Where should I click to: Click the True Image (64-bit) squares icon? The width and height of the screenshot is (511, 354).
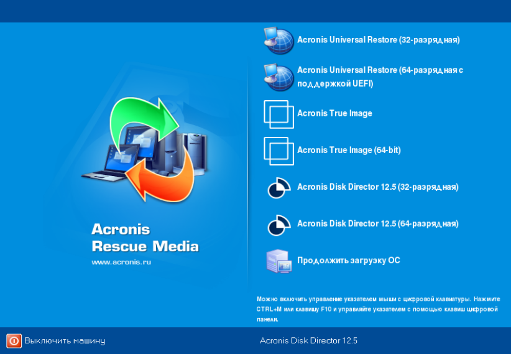click(x=279, y=151)
